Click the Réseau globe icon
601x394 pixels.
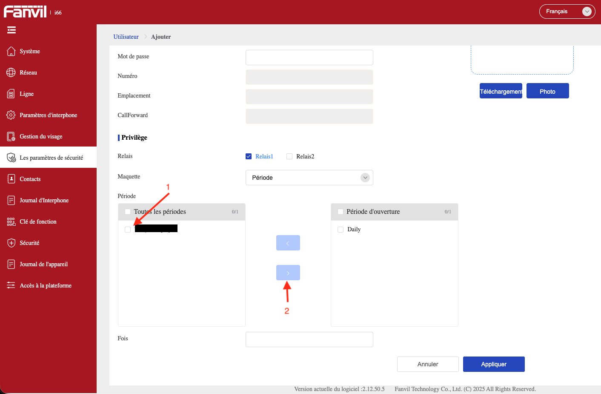click(x=11, y=72)
